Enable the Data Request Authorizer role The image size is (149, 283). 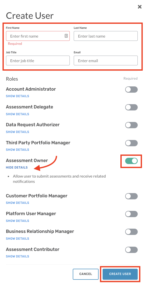(131, 125)
